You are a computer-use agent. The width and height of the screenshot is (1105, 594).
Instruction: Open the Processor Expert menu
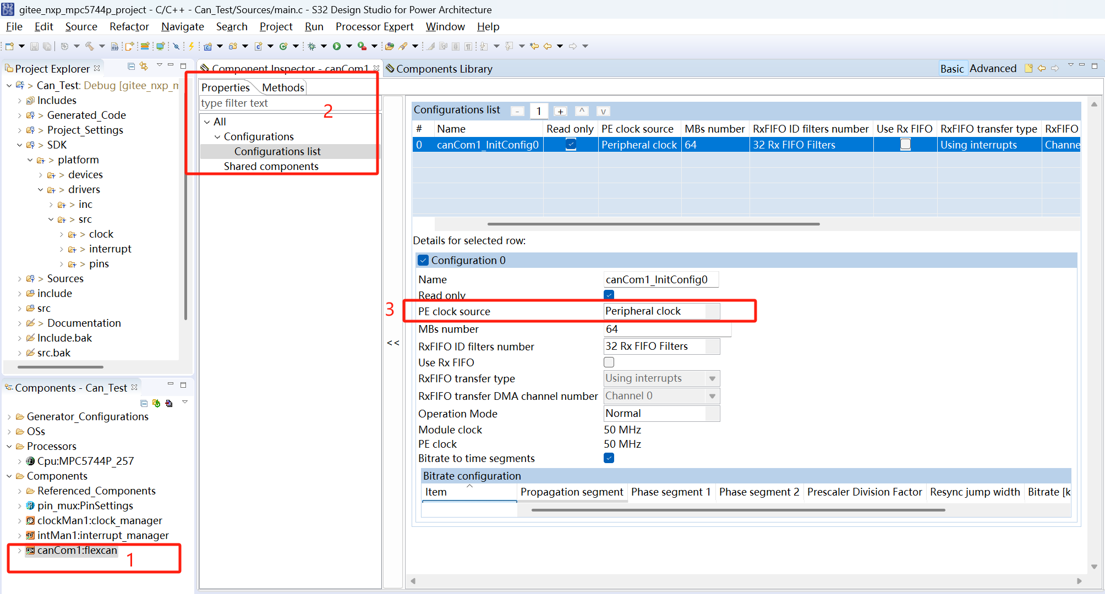click(x=374, y=26)
